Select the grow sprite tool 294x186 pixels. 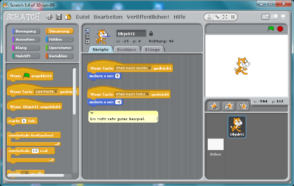pyautogui.click(x=225, y=17)
